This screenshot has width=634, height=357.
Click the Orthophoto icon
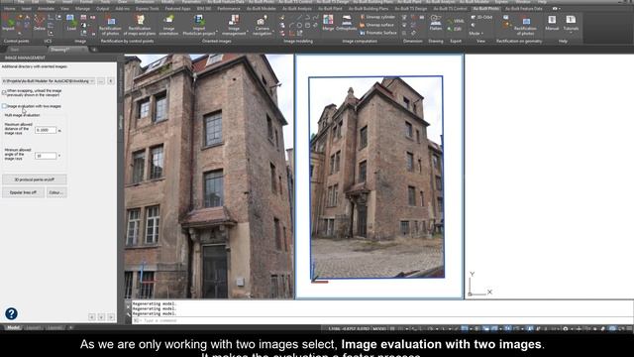pyautogui.click(x=347, y=23)
